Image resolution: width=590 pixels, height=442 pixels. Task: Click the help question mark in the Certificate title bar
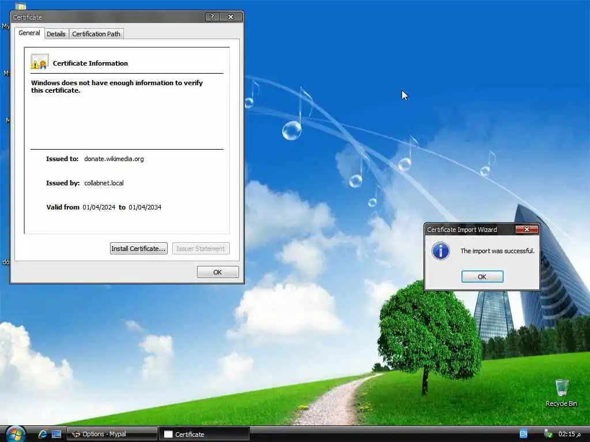[x=212, y=17]
